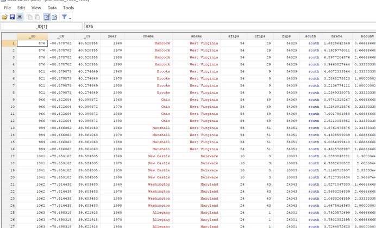Click the Open file icon

coord(4,17)
